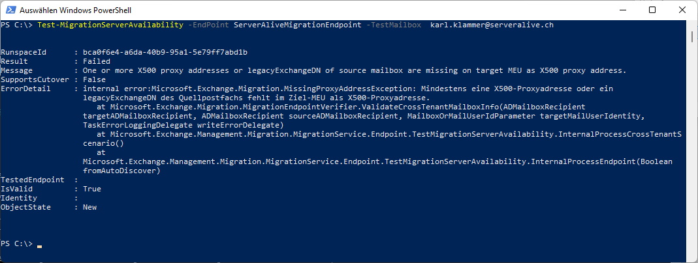Click the SupportsCutover 'False' value
Viewport: 698px width, 263px height.
click(x=95, y=79)
